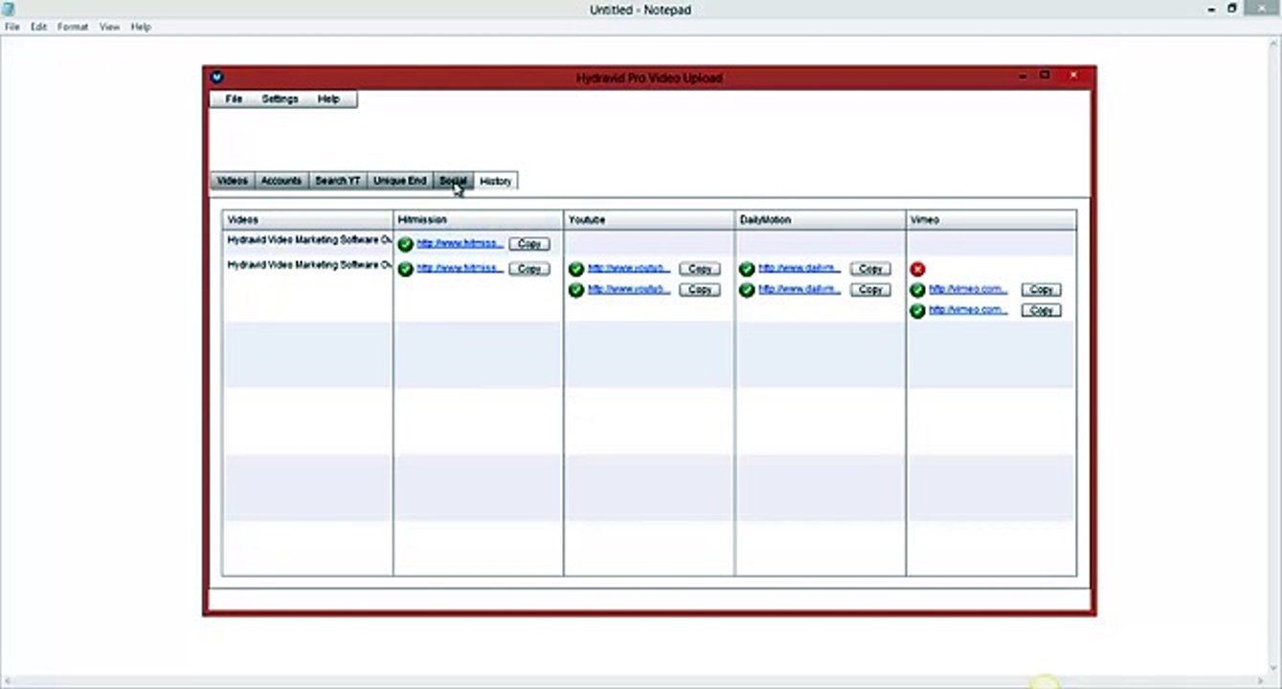Open Notepad's Format menu
The image size is (1282, 689).
[x=73, y=27]
